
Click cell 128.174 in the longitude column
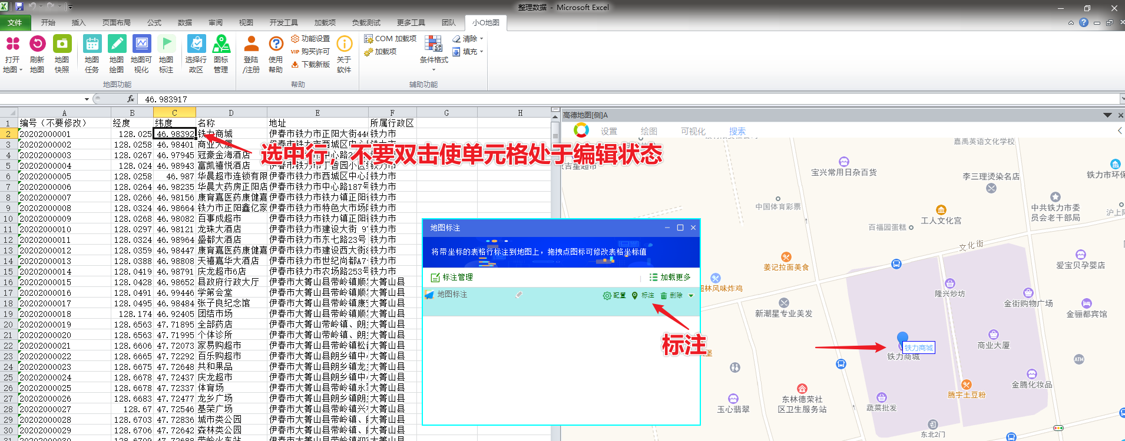[x=132, y=314]
